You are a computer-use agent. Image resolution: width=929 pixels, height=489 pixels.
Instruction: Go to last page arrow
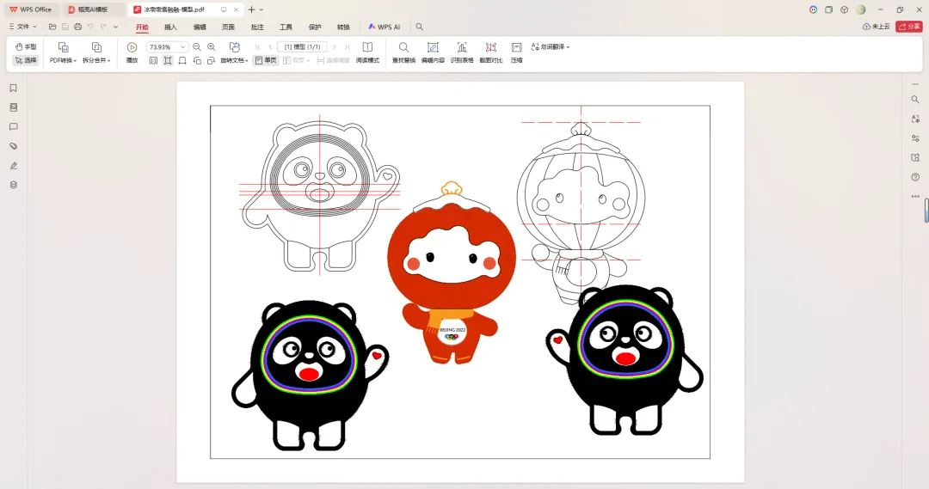(x=348, y=46)
